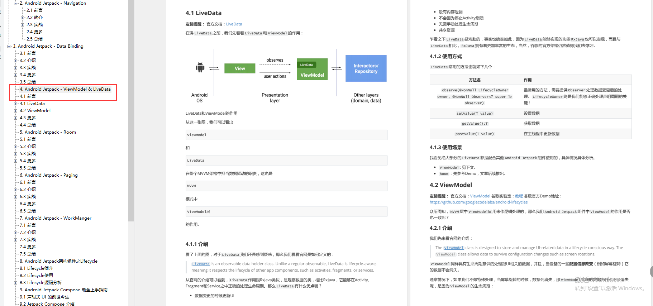Click the 'postValue(T value)' table cell
Viewport: 653px width, 306px height.
(x=475, y=134)
